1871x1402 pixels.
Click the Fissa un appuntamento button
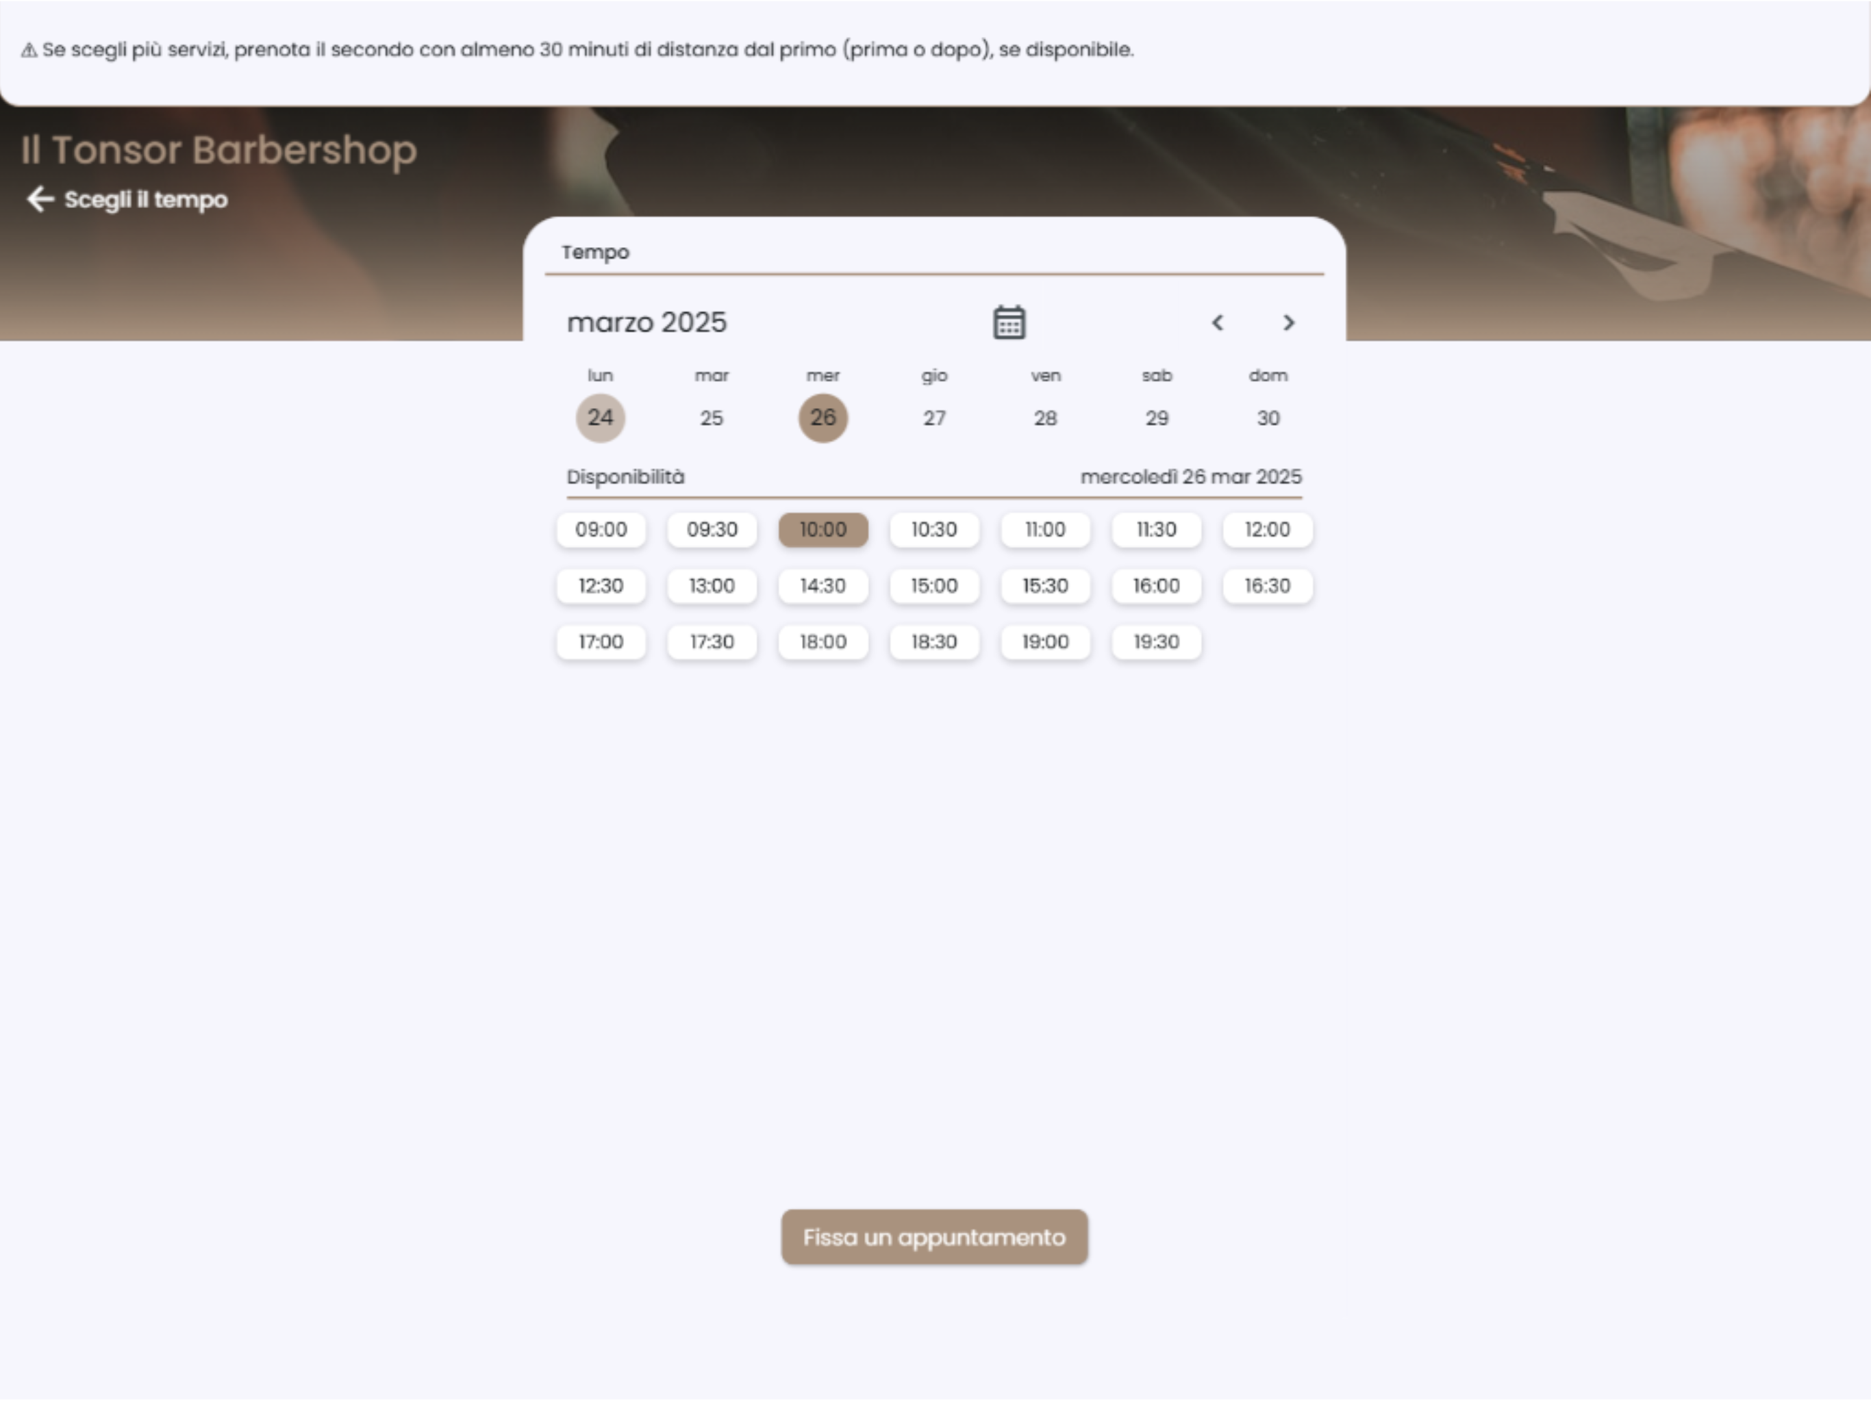tap(935, 1237)
